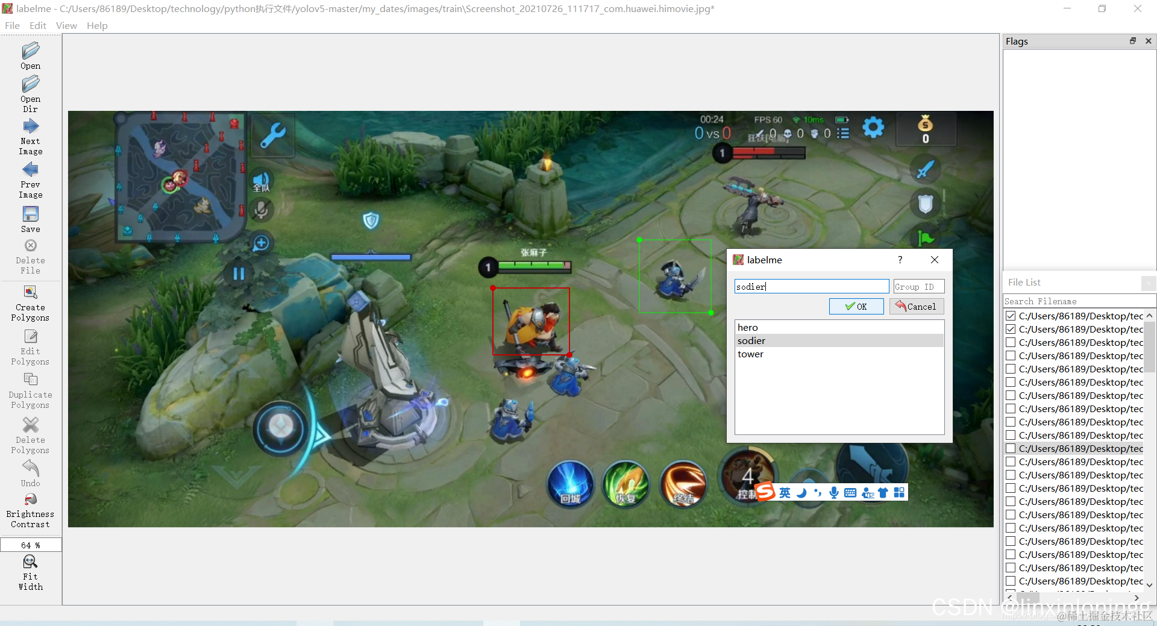Image resolution: width=1157 pixels, height=626 pixels.
Task: Open the Edit menu
Action: point(38,25)
